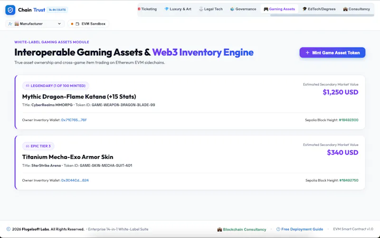
Task: Click the plus icon in Mint button
Action: point(307,53)
